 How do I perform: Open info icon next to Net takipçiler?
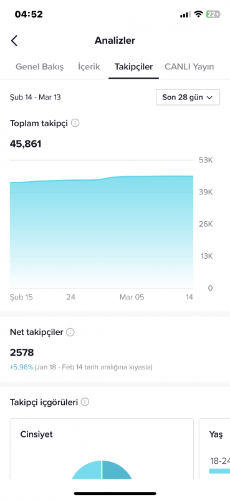[70, 332]
